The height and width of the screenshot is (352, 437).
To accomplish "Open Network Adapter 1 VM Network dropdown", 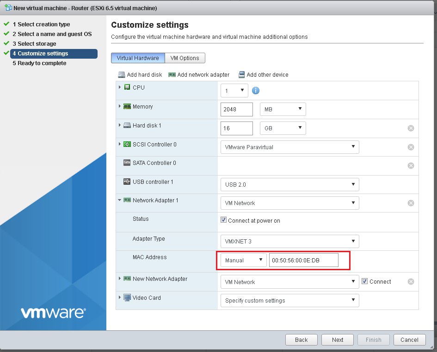I will click(x=290, y=203).
